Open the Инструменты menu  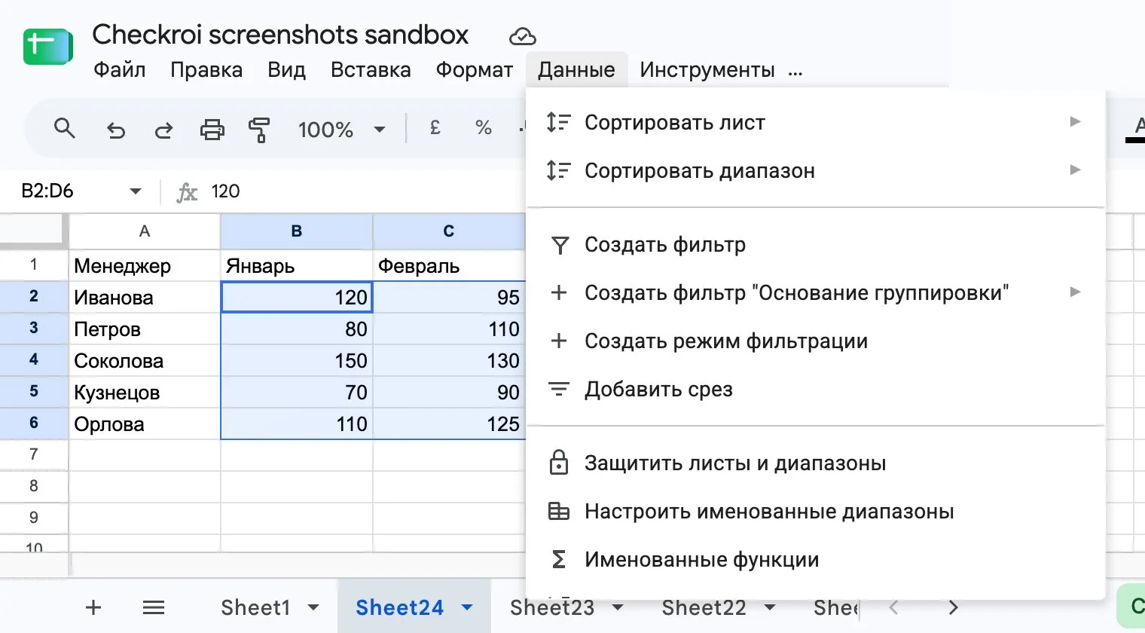pos(707,70)
